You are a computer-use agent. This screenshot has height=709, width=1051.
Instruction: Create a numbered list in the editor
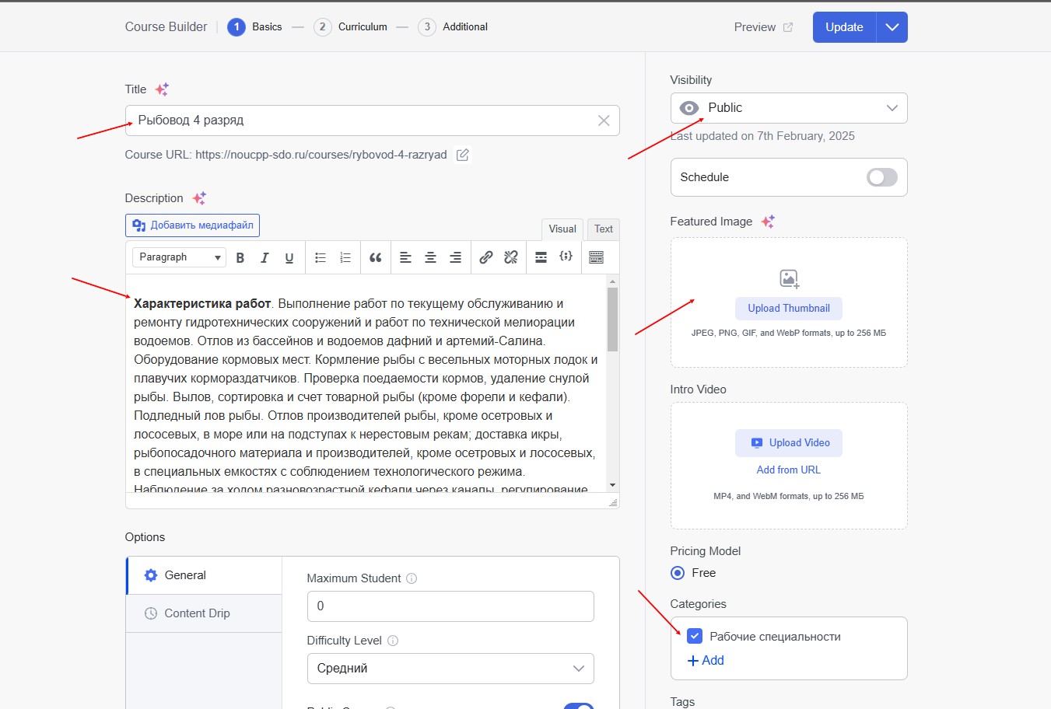point(345,258)
